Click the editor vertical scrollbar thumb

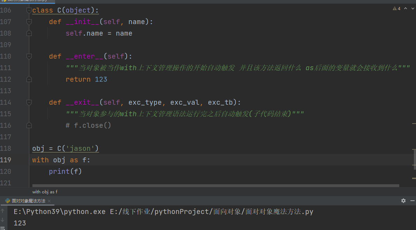pos(414,159)
